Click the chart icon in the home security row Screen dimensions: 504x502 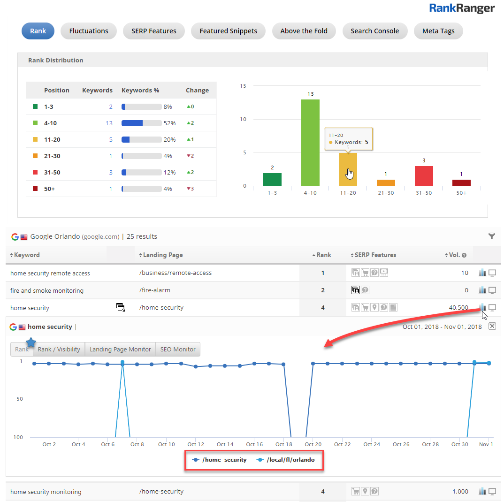[482, 308]
